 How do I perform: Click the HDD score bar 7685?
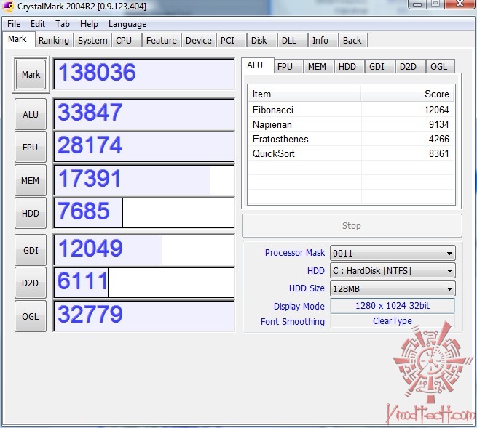pos(144,213)
